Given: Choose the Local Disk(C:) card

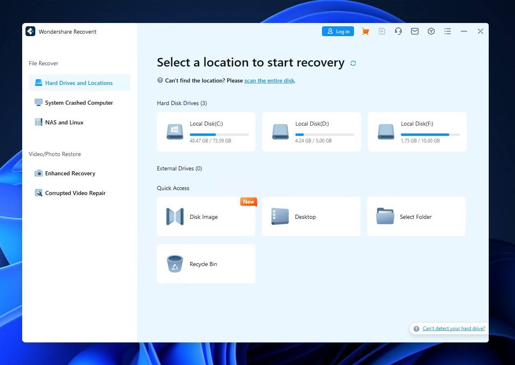Looking at the screenshot, I should point(206,132).
